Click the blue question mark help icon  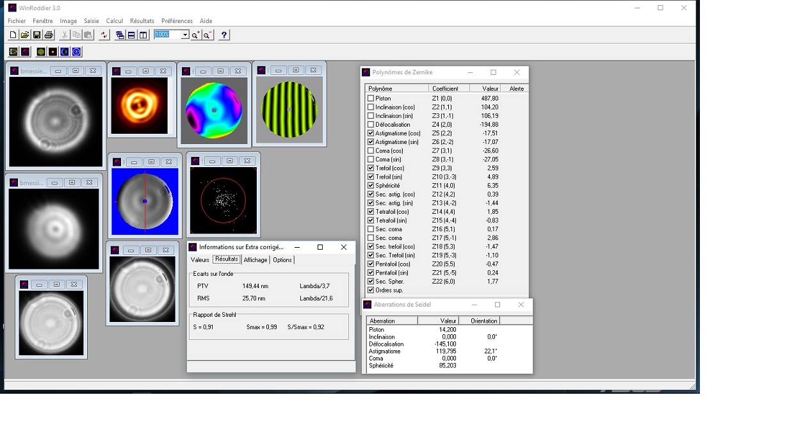click(x=223, y=35)
